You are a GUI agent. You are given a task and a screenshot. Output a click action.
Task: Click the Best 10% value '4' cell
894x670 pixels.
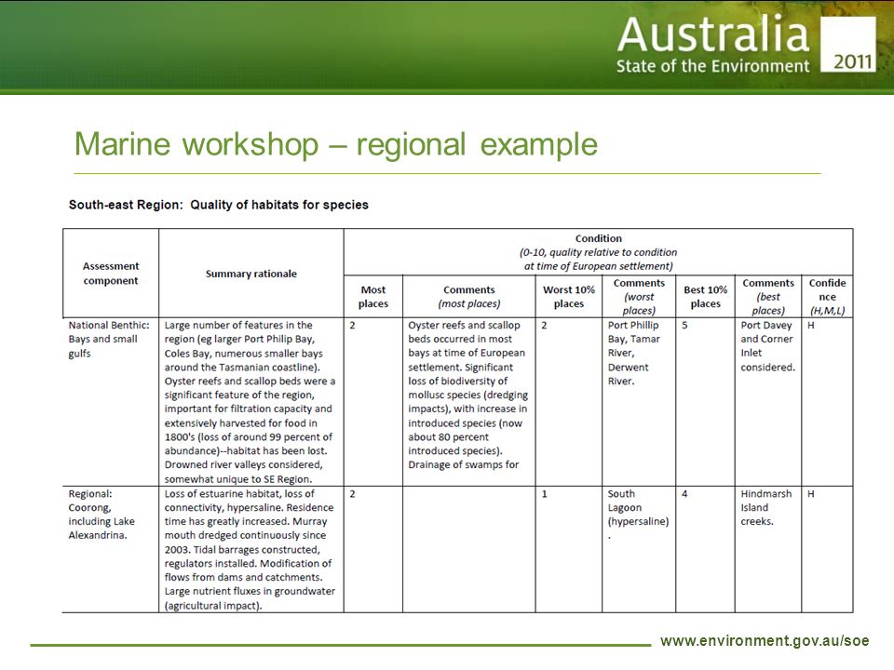pyautogui.click(x=705, y=549)
